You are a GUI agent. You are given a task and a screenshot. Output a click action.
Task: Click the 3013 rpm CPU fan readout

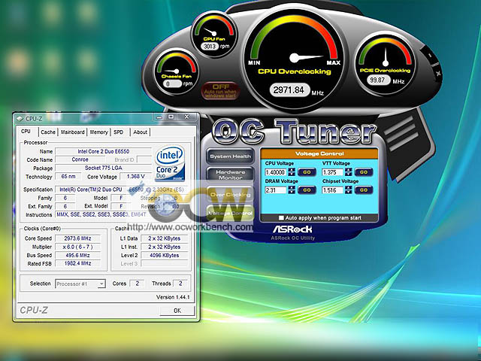click(x=210, y=46)
